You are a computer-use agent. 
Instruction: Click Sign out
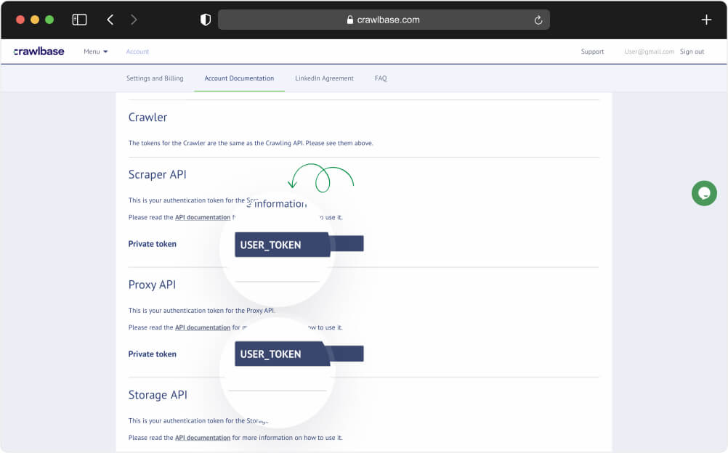pyautogui.click(x=693, y=51)
